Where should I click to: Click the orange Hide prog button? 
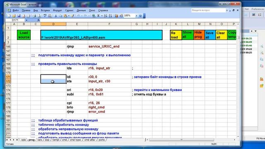pyautogui.click(x=199, y=35)
